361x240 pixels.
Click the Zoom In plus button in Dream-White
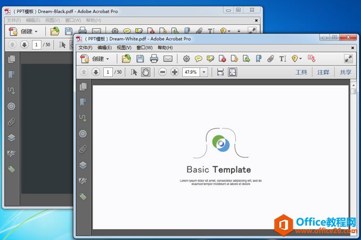[174, 72]
